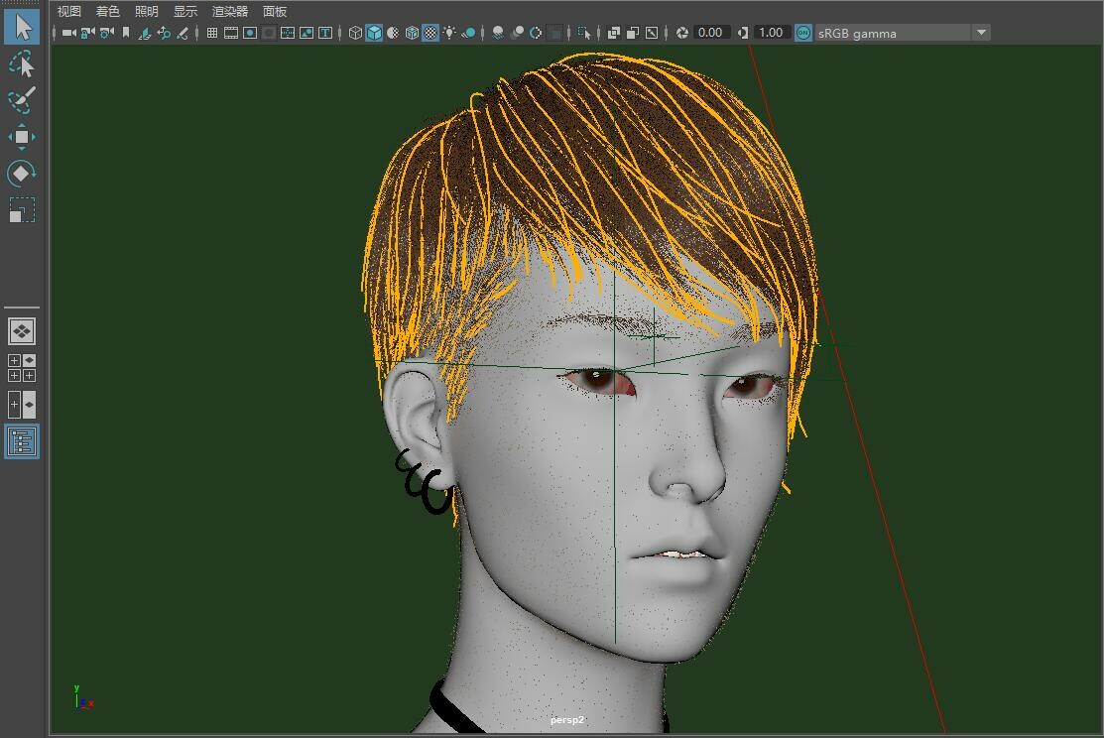The width and height of the screenshot is (1104, 738).
Task: Click the XYZ axis orientation indicator
Action: pos(83,697)
